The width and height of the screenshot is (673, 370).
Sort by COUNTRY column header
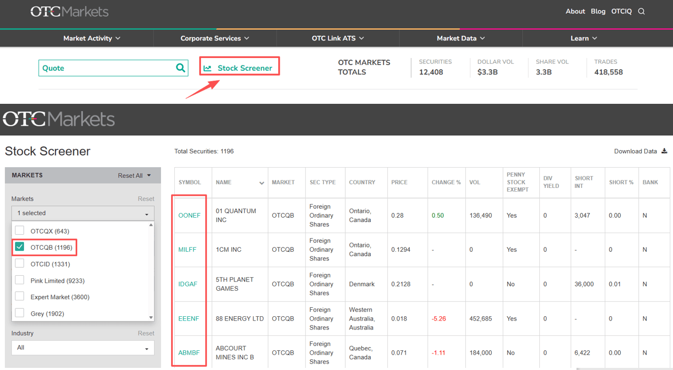[x=362, y=182]
